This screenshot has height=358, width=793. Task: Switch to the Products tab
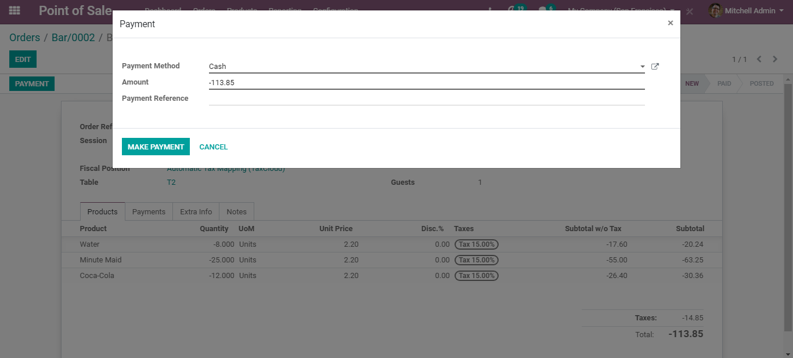[103, 212]
